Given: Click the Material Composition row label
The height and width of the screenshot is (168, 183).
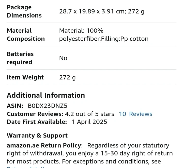Looking at the screenshot, I should tap(26, 35).
